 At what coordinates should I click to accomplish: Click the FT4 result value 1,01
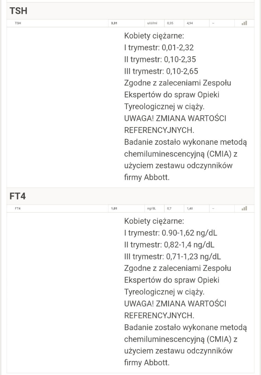point(114,209)
